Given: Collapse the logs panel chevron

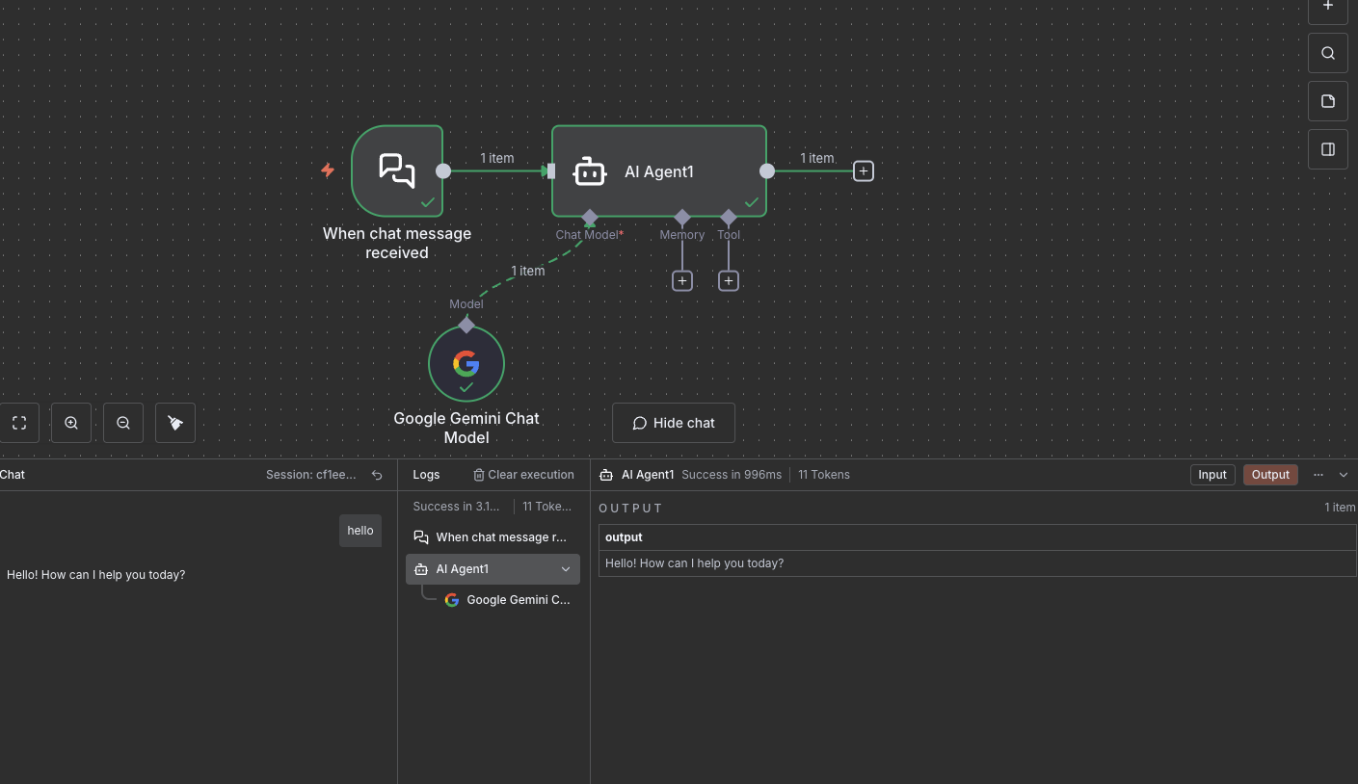Looking at the screenshot, I should coord(1344,475).
